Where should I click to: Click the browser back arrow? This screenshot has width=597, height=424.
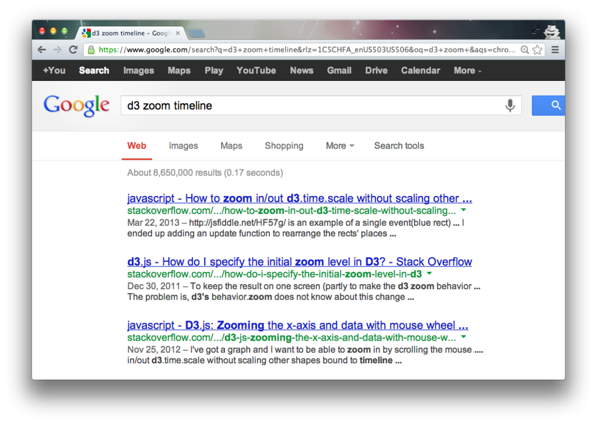point(42,50)
